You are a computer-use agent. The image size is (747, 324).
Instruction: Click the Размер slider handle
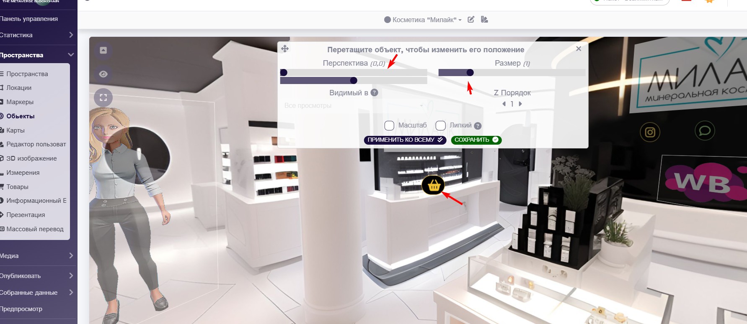tap(470, 73)
